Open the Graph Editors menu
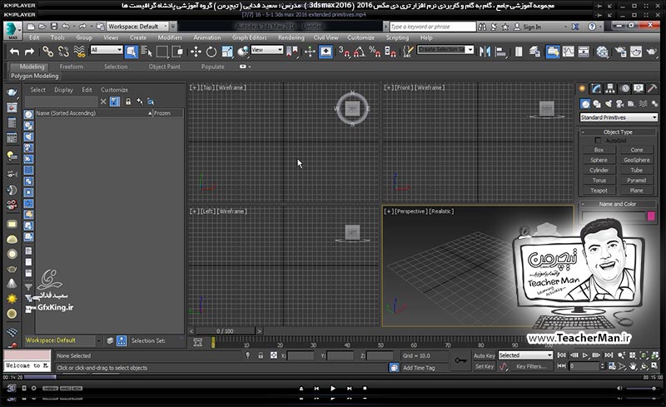Viewport: 666px width, 407px height. click(249, 37)
